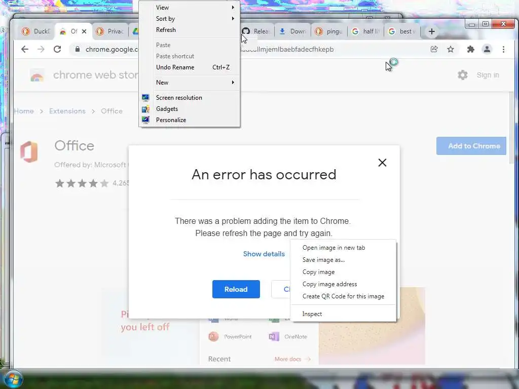
Task: Click the Gadgets icon in the context menu
Action: tap(145, 109)
